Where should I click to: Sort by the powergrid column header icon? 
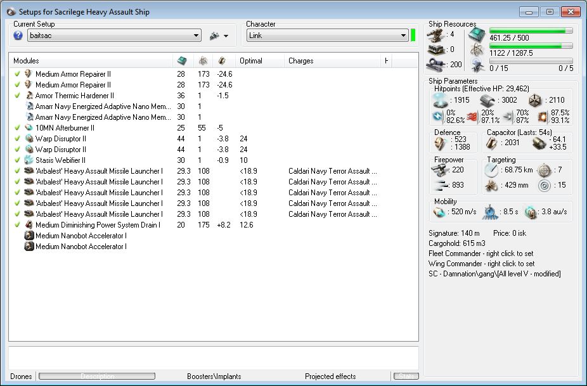(203, 61)
